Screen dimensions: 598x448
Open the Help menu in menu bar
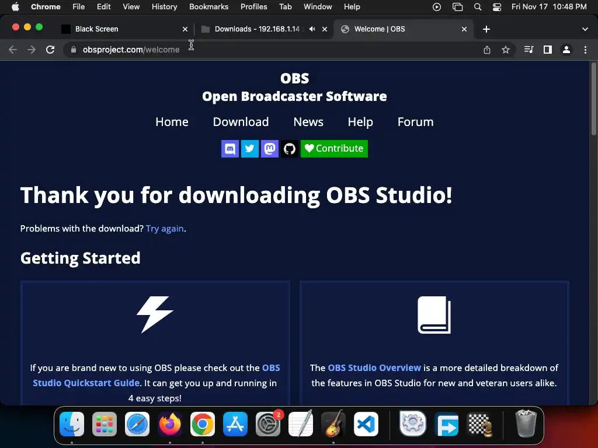(x=352, y=7)
